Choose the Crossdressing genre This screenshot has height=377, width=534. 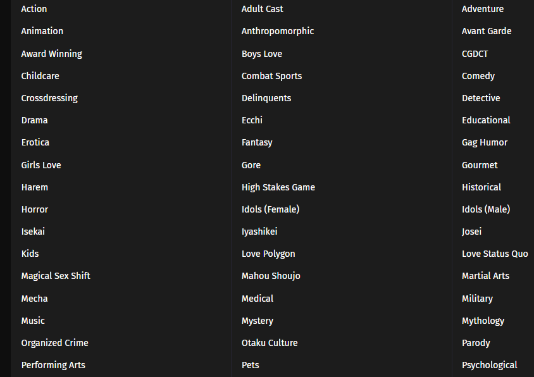tap(49, 98)
